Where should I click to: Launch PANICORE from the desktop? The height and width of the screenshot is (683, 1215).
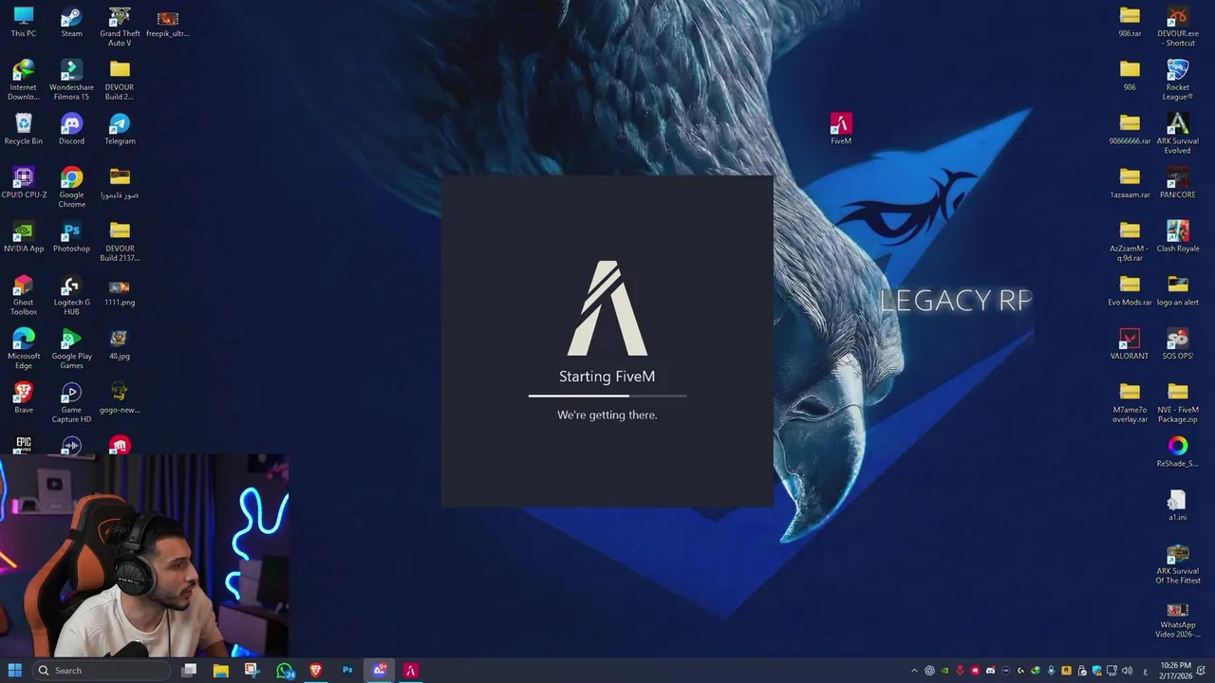[x=1178, y=183]
